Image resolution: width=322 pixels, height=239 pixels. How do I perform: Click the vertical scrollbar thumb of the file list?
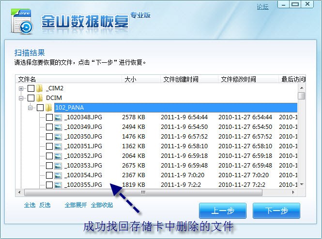302,96
